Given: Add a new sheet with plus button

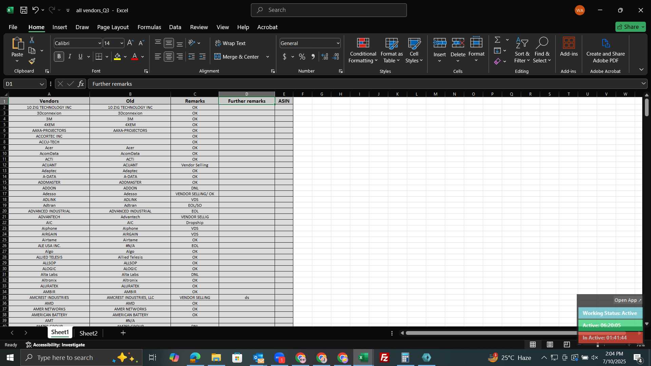Looking at the screenshot, I should pyautogui.click(x=123, y=333).
